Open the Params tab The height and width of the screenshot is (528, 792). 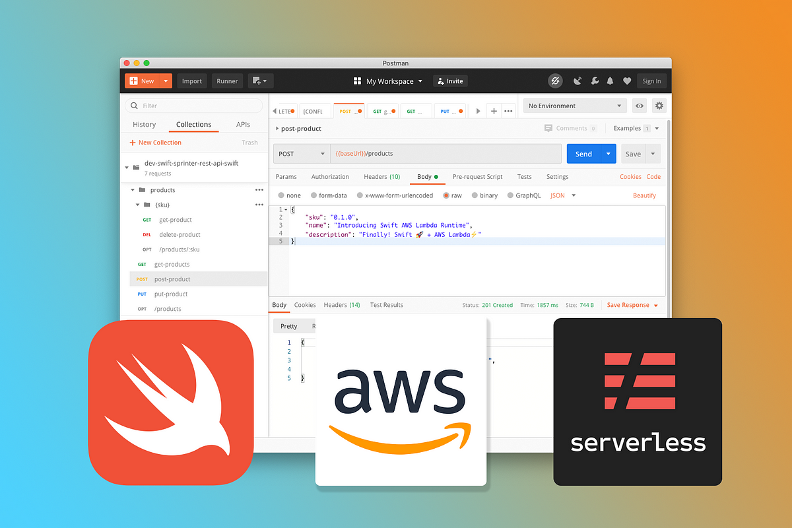(x=286, y=177)
